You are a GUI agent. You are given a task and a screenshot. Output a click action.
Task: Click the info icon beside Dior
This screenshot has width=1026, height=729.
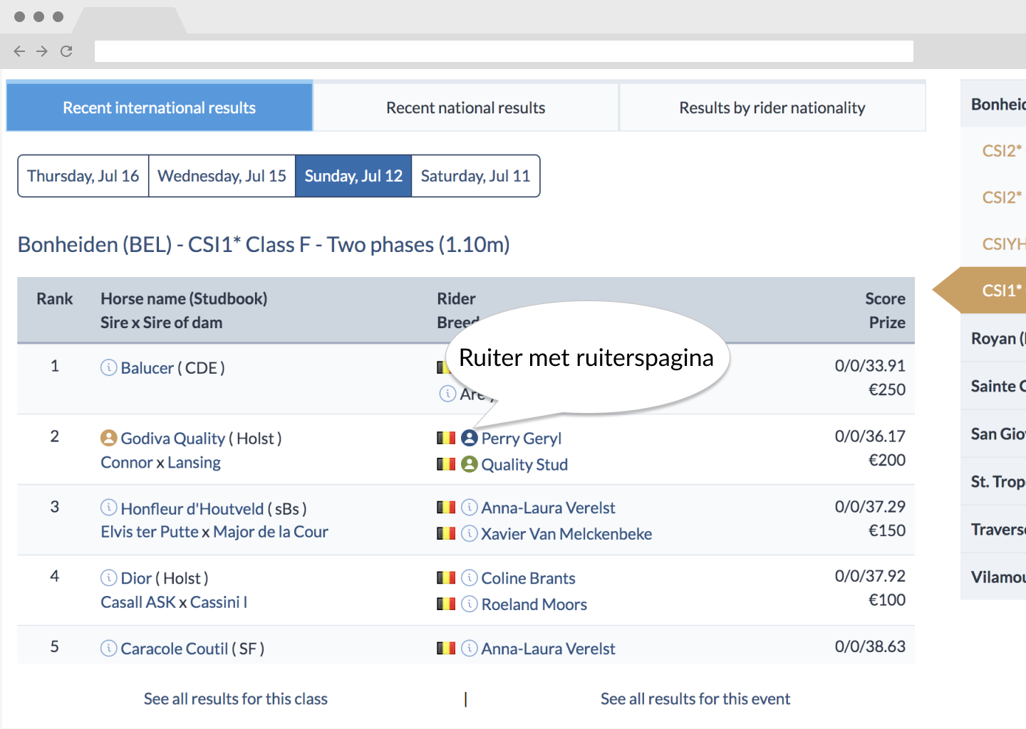pos(108,577)
